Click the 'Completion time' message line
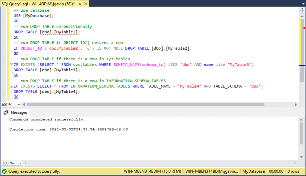This screenshot has width=306, height=176. pos(68,129)
